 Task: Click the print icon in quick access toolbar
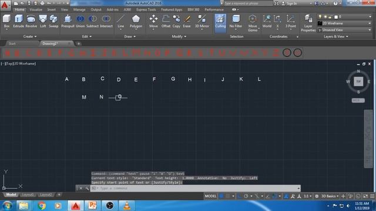click(42, 4)
